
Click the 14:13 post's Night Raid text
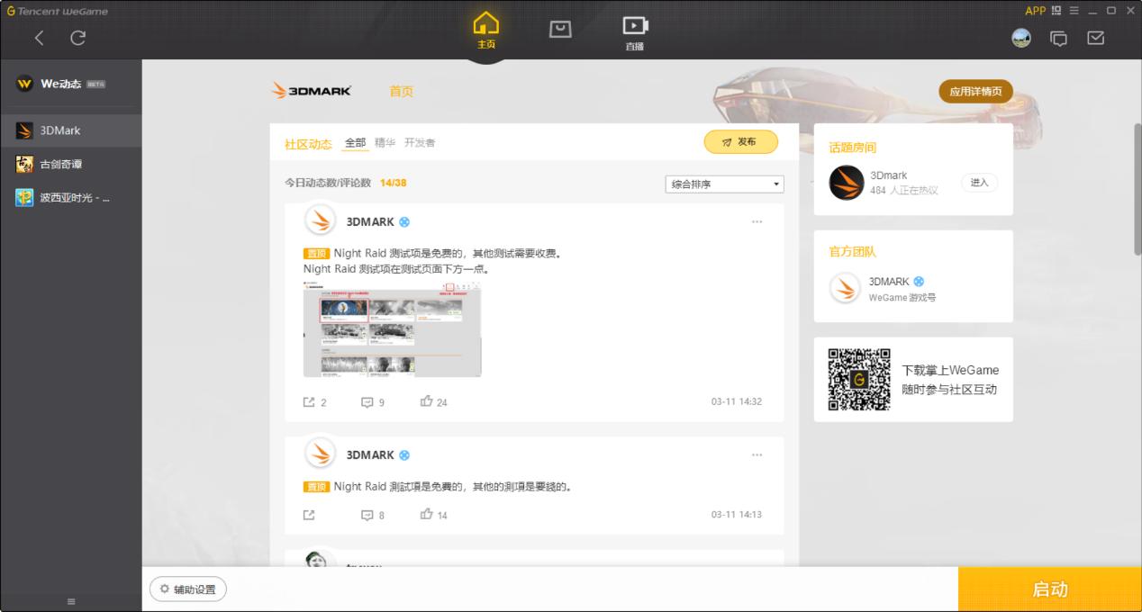pyautogui.click(x=453, y=487)
